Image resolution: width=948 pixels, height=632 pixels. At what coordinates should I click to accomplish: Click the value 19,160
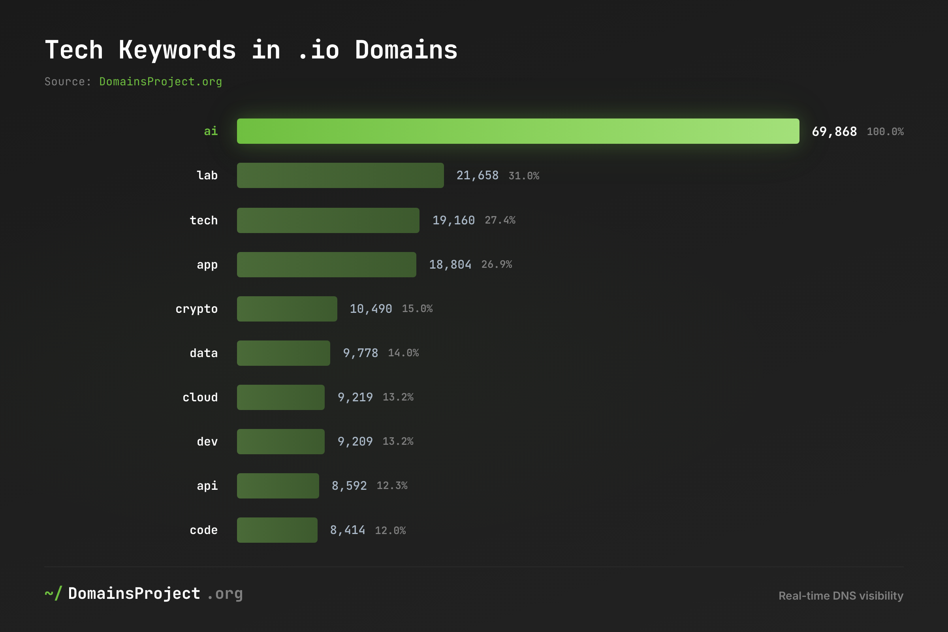coord(453,220)
